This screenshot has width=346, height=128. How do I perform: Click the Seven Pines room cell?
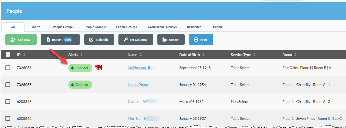312,119
